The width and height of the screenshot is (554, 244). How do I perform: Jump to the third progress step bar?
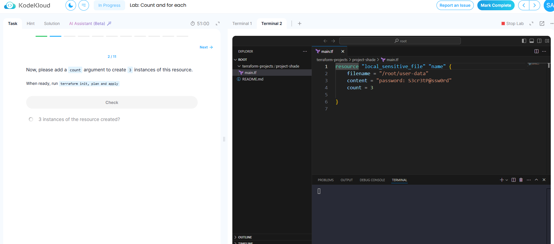click(x=70, y=36)
